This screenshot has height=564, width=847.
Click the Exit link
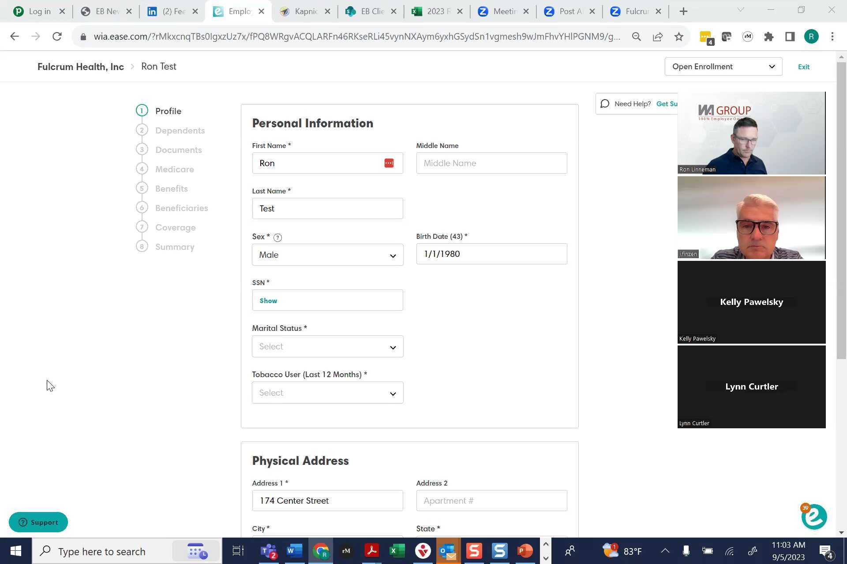[803, 67]
